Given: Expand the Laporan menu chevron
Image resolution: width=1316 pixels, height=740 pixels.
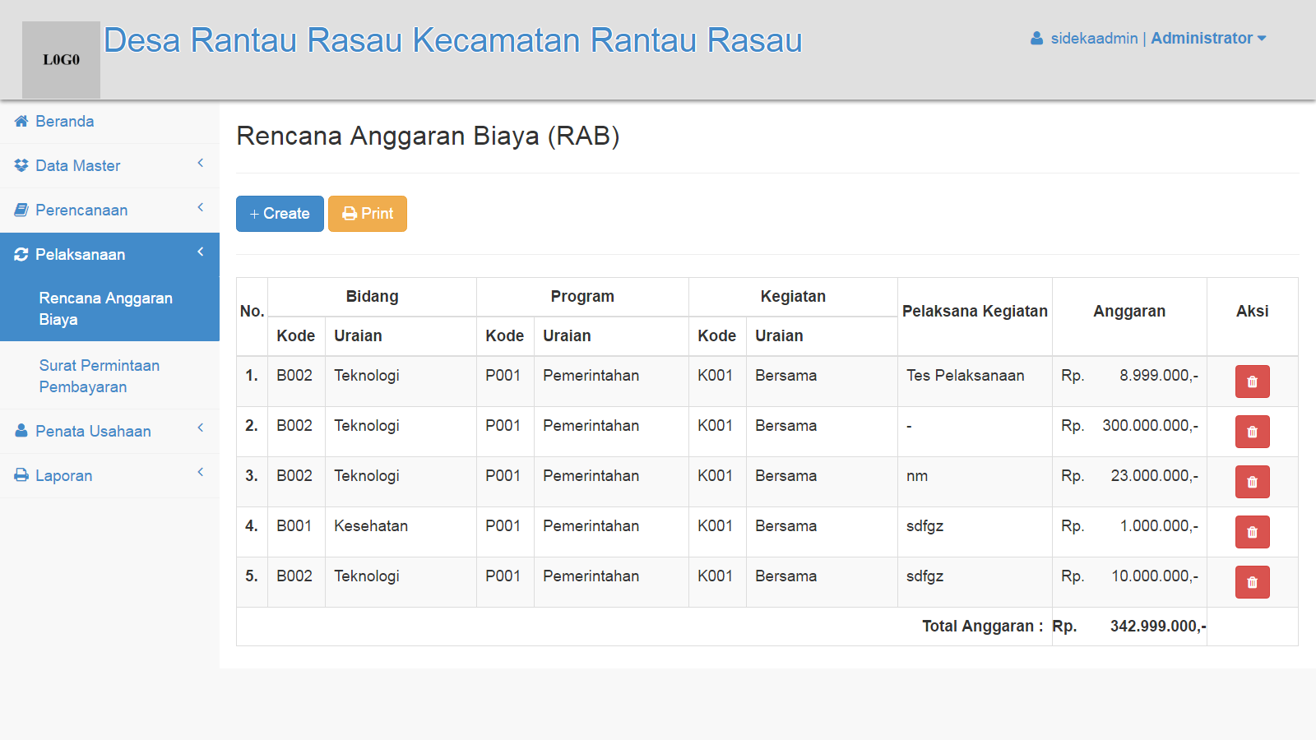Looking at the screenshot, I should [200, 473].
